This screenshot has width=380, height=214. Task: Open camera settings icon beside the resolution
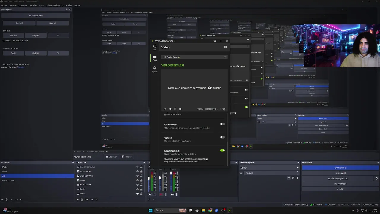coord(224,109)
